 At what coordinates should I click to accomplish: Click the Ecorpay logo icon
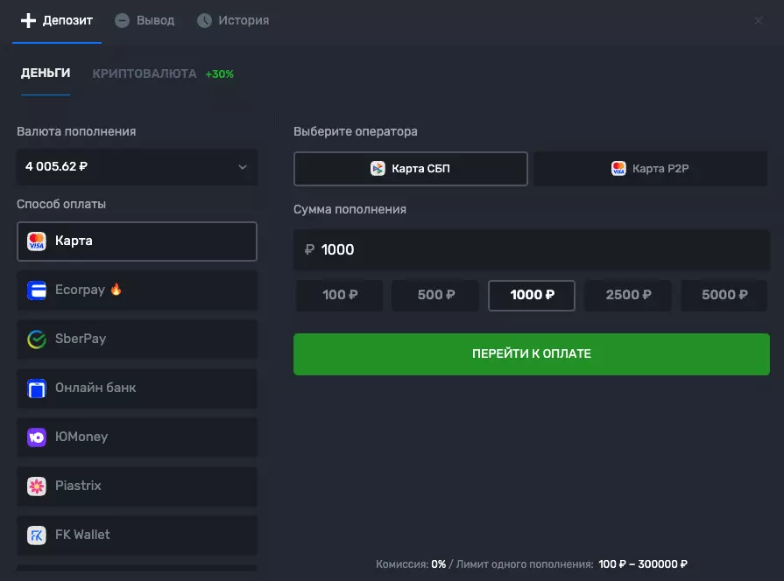37,290
